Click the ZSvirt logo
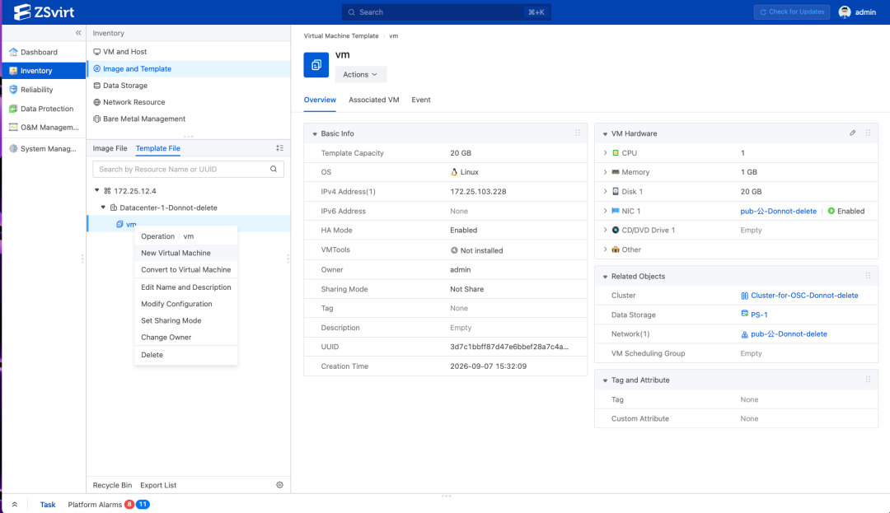Image resolution: width=890 pixels, height=513 pixels. [44, 12]
